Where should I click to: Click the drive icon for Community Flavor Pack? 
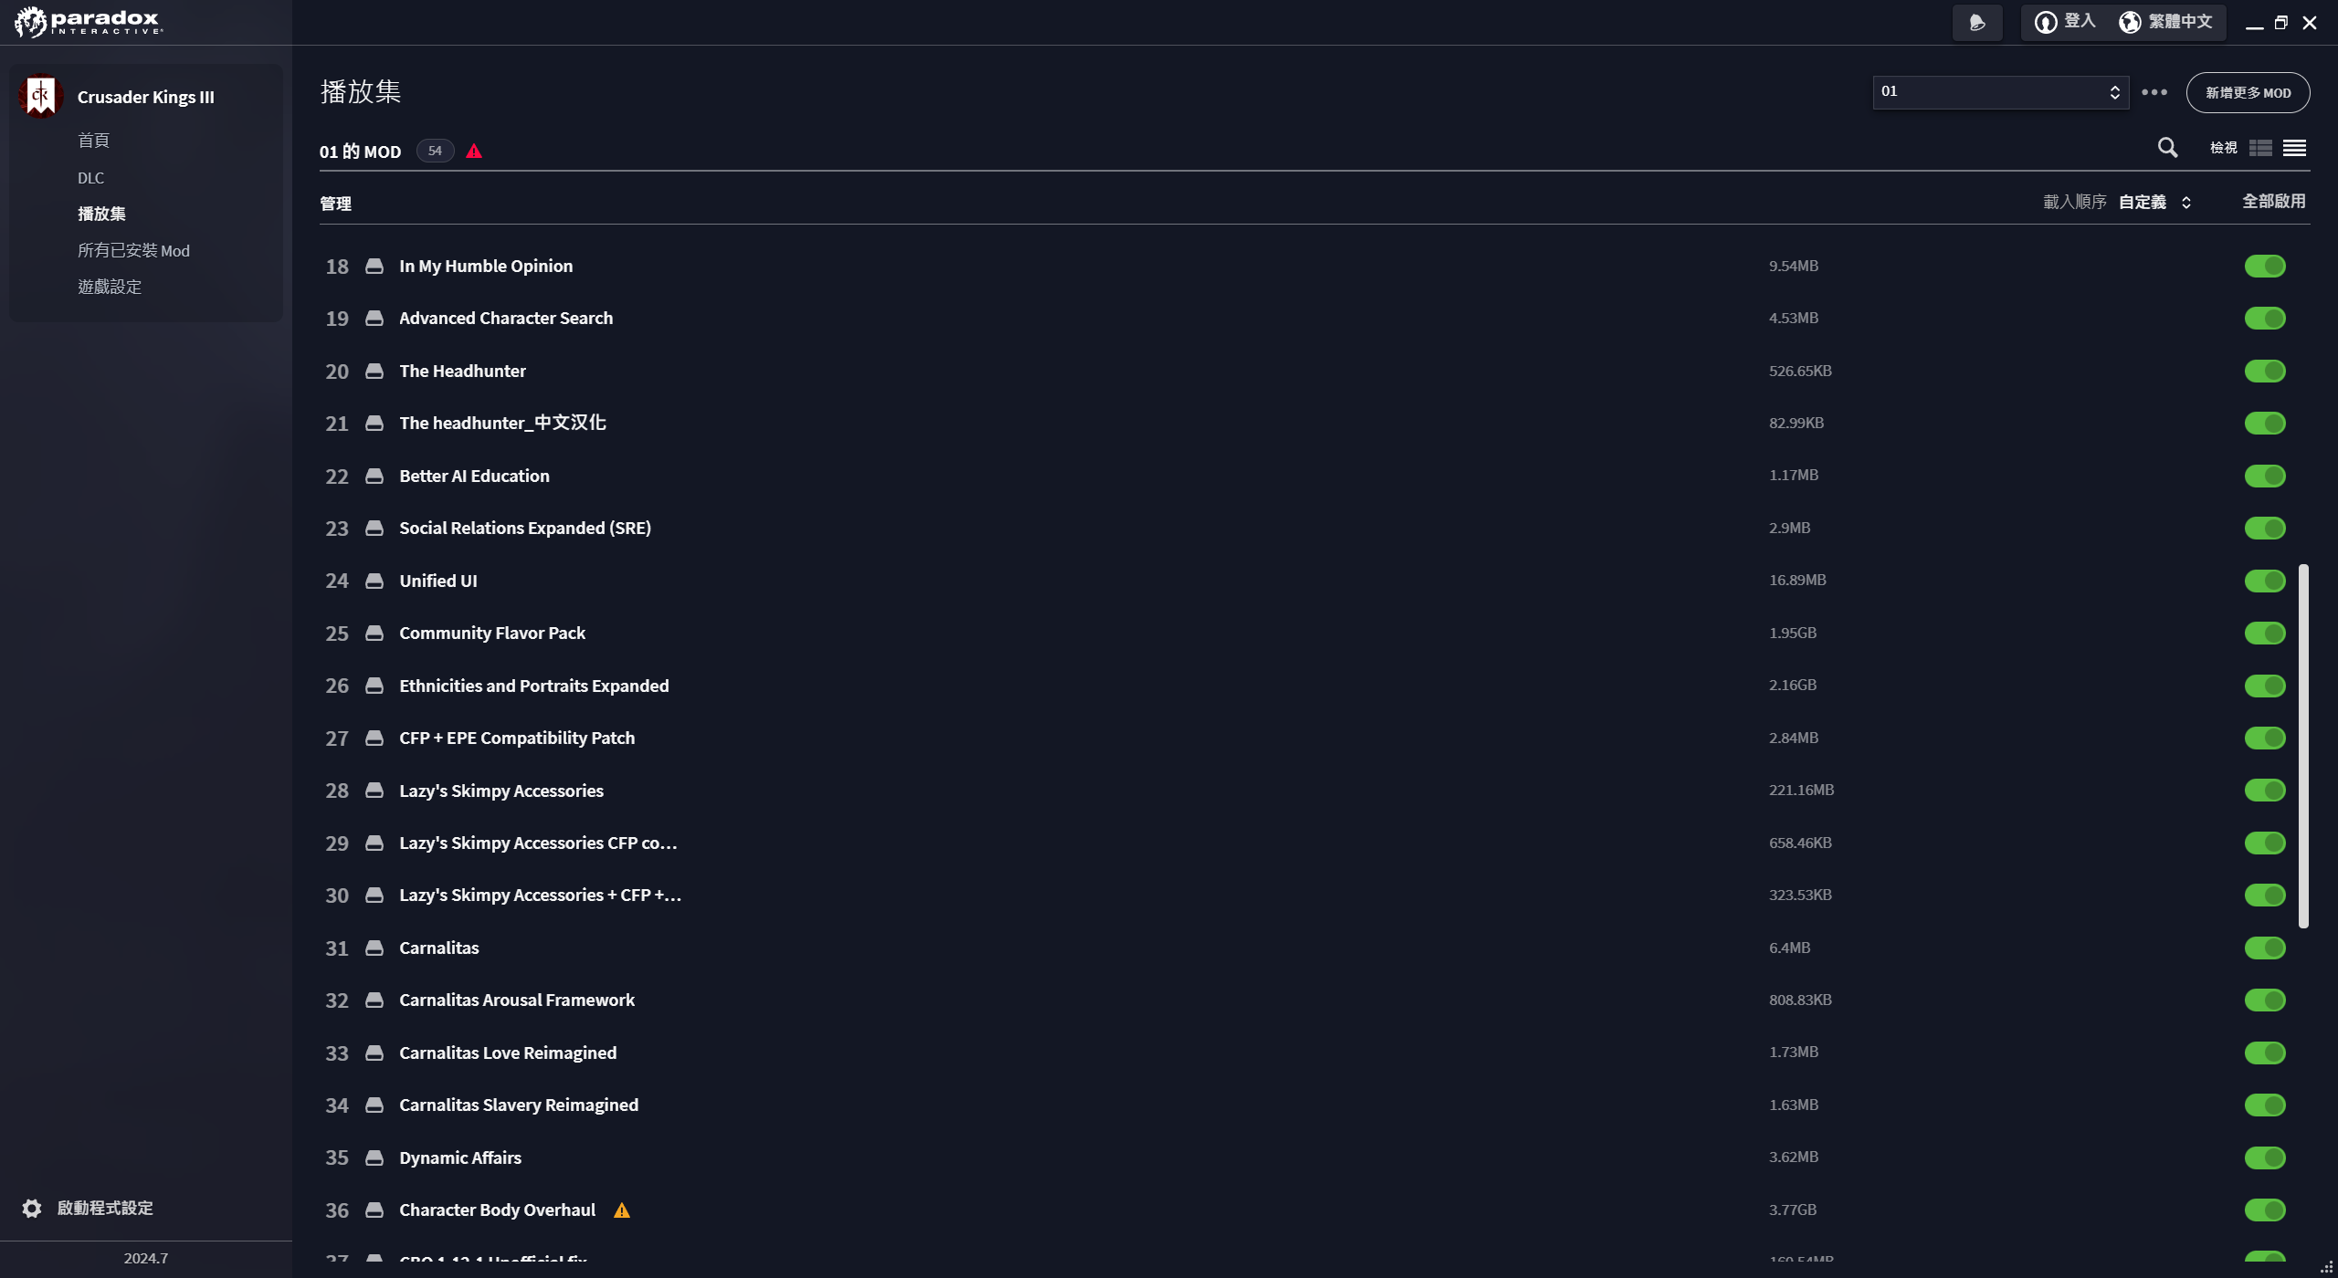pos(374,634)
